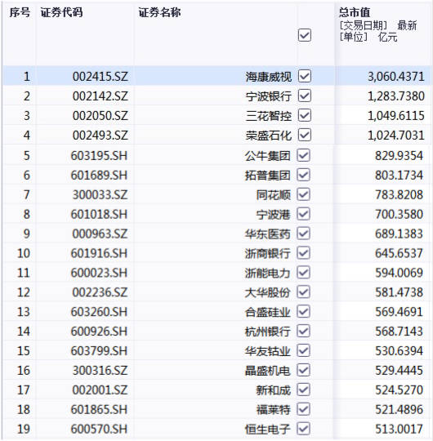433x441 pixels.
Task: Click the 证券代码 column header
Action: point(61,12)
